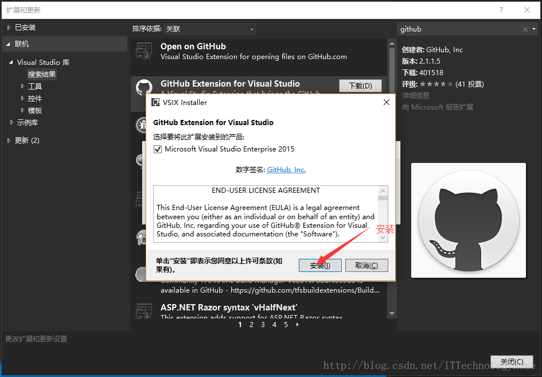The height and width of the screenshot is (377, 542).
Task: Click EULA scrollbar down arrow
Action: point(383,238)
